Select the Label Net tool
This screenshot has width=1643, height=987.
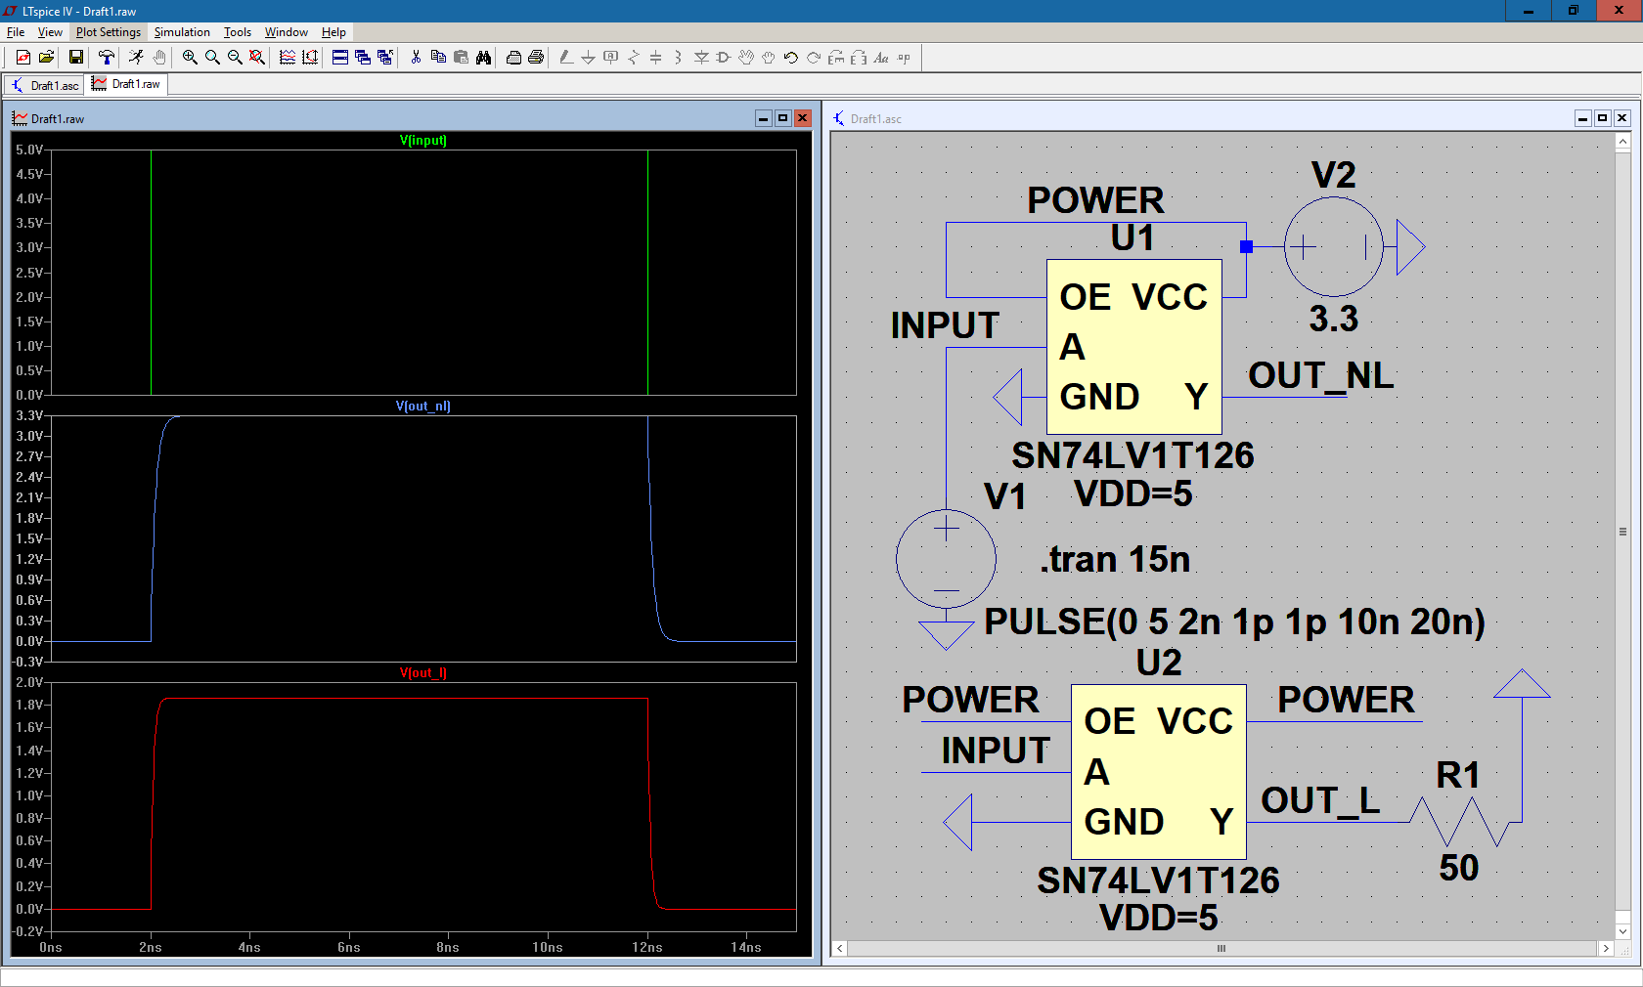(610, 58)
